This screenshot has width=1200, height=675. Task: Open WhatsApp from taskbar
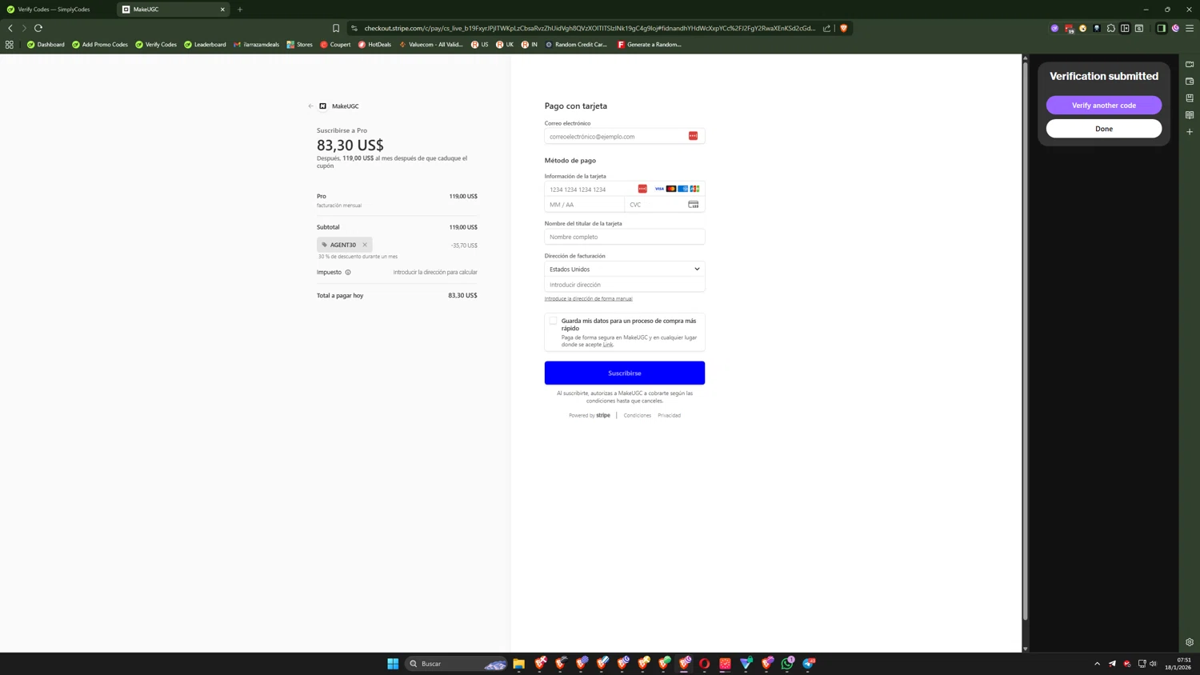(x=788, y=664)
